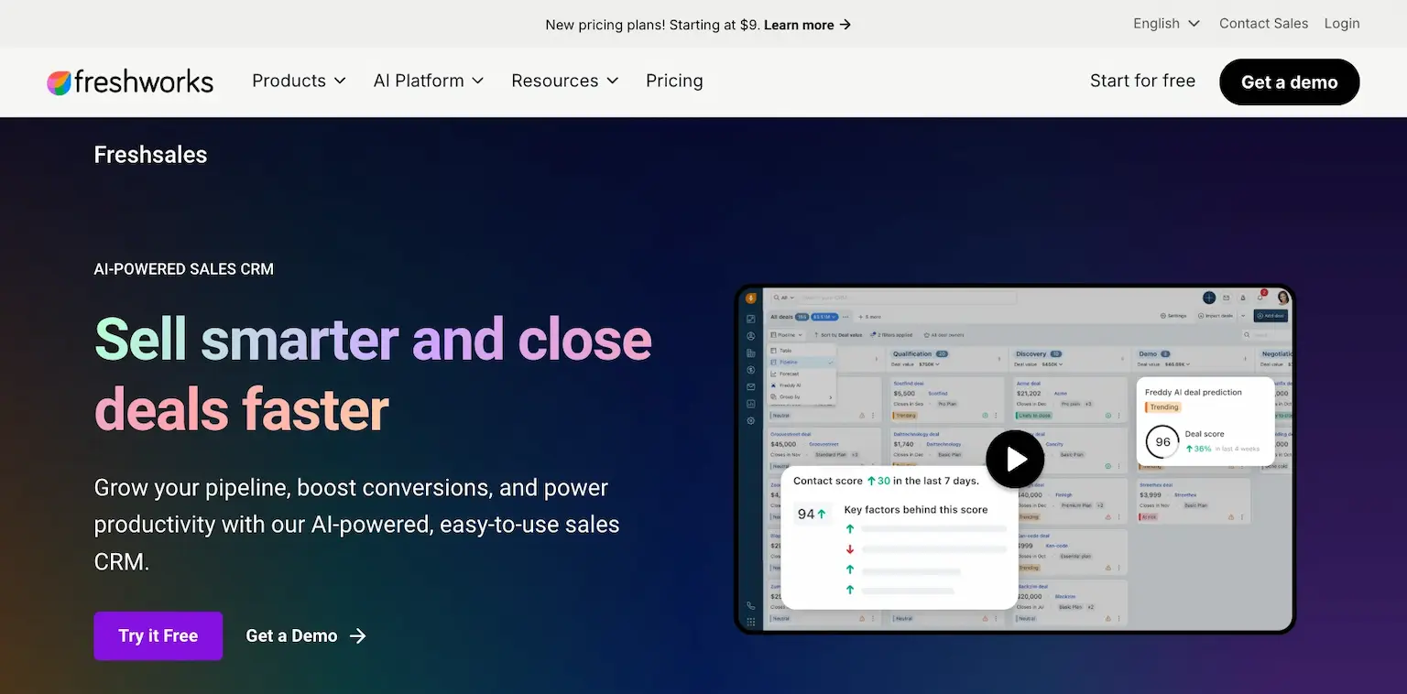Image resolution: width=1407 pixels, height=694 pixels.
Task: Open the English language selector
Action: [x=1166, y=24]
